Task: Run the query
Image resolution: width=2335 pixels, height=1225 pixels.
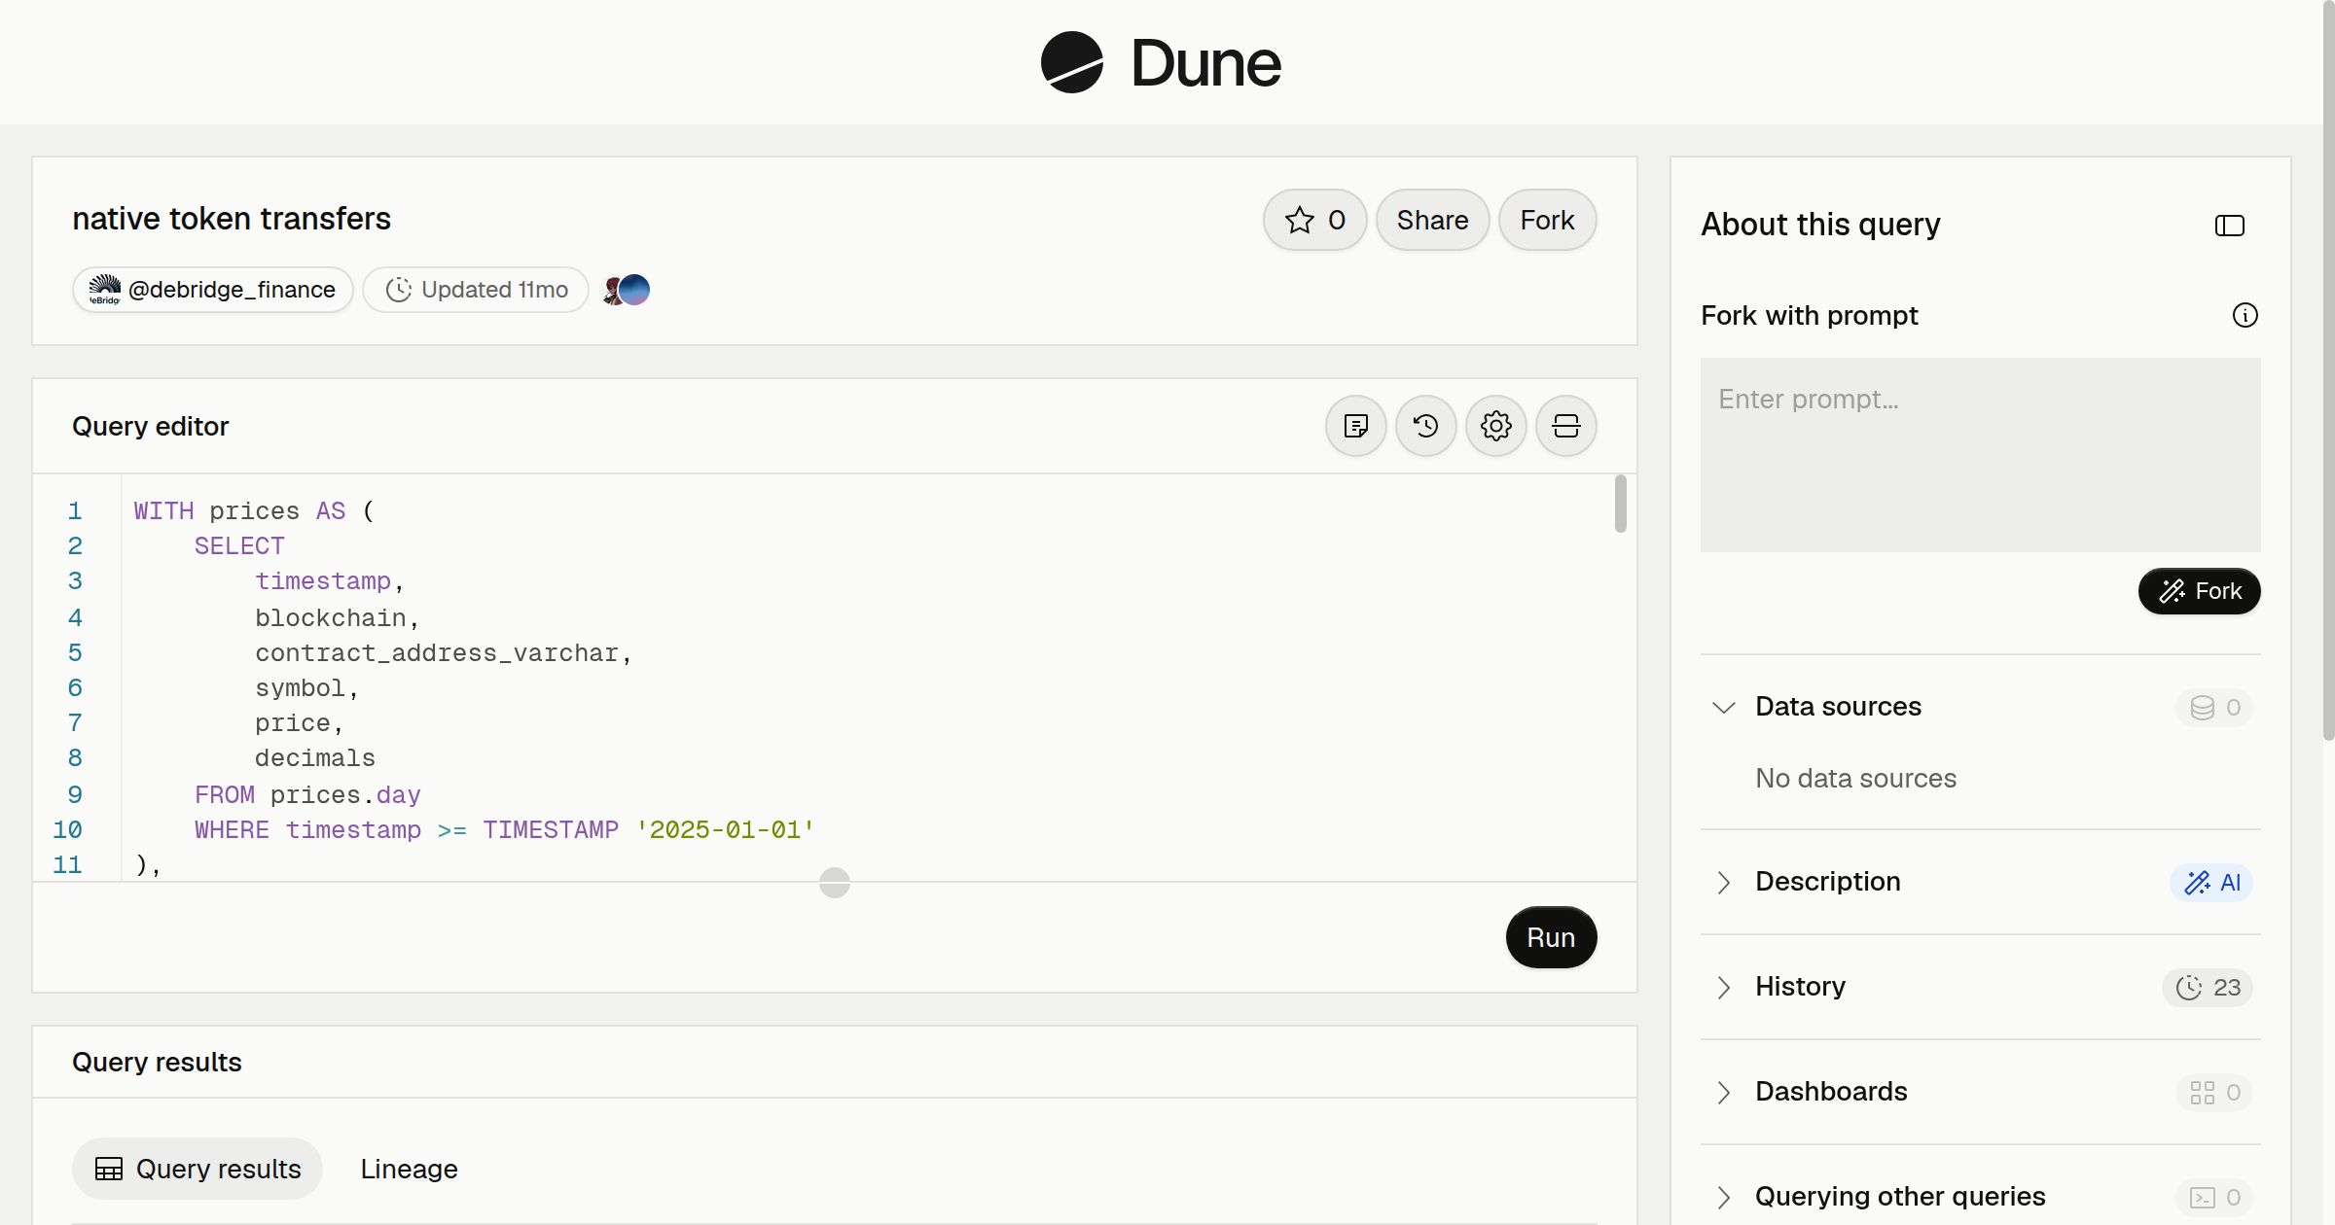Action: pos(1551,937)
